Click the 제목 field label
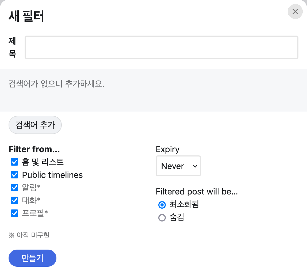The width and height of the screenshot is (307, 275). (12, 47)
